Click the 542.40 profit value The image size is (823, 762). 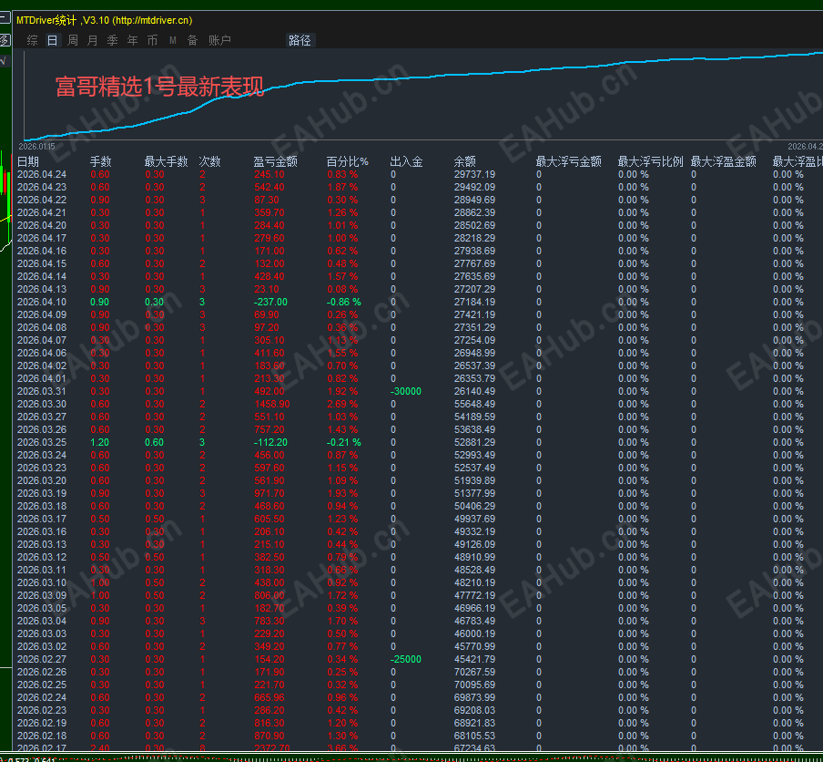269,187
